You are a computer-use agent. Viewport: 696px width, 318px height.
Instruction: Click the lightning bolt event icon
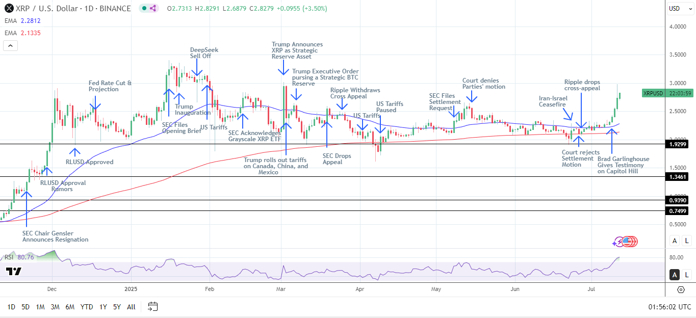click(620, 242)
